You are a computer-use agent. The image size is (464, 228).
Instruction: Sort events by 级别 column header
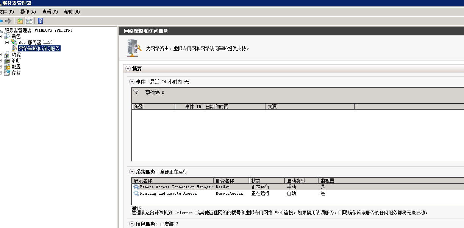(153, 107)
